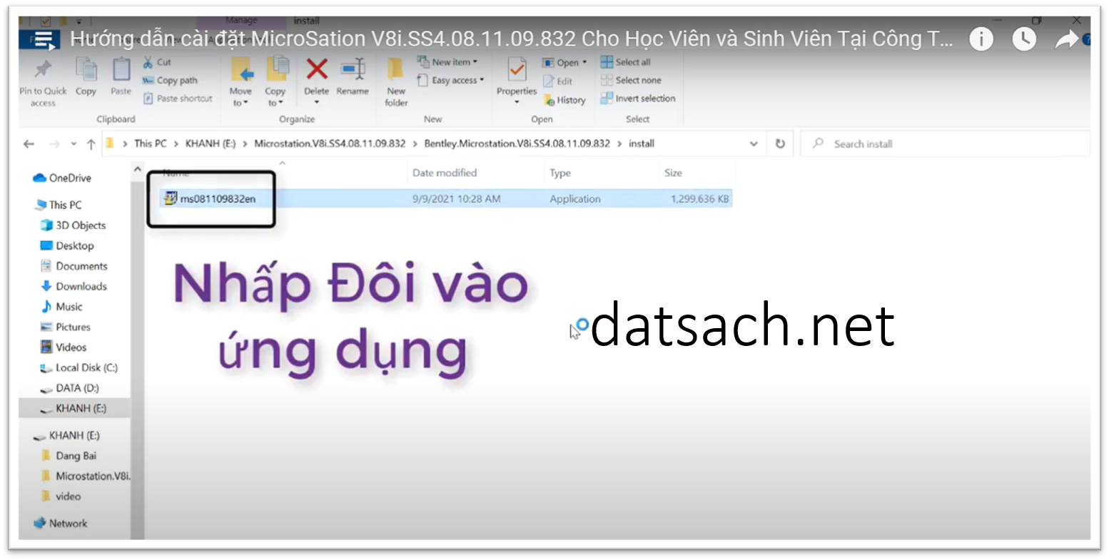Open the Microstation.V8i folder in sidebar
1109x560 pixels.
pyautogui.click(x=86, y=476)
